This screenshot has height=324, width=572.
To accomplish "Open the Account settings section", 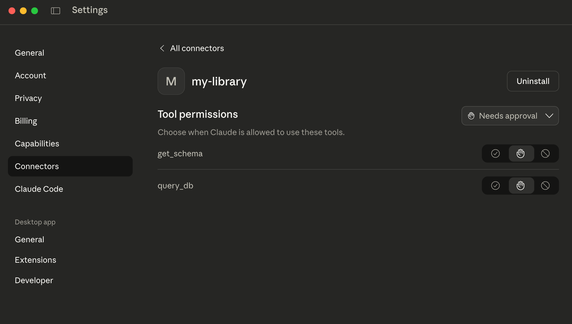I will pyautogui.click(x=30, y=75).
